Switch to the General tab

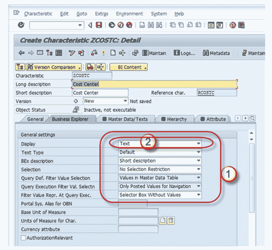pyautogui.click(x=35, y=119)
